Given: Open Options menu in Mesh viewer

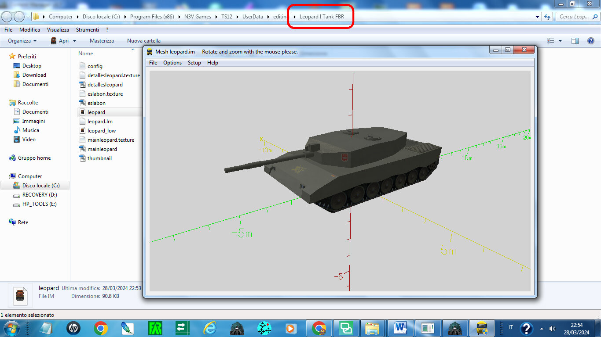Looking at the screenshot, I should coord(172,63).
